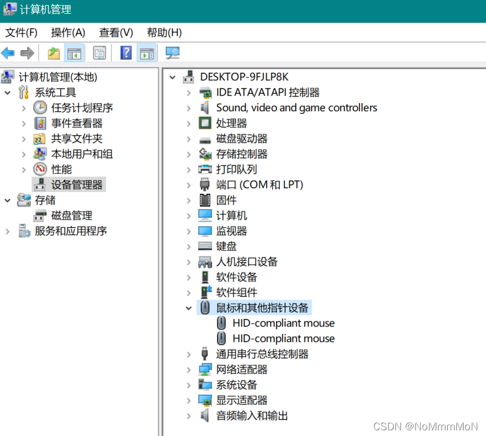This screenshot has width=486, height=436.
Task: Click the printer icon beside 打印队列
Action: [x=205, y=169]
